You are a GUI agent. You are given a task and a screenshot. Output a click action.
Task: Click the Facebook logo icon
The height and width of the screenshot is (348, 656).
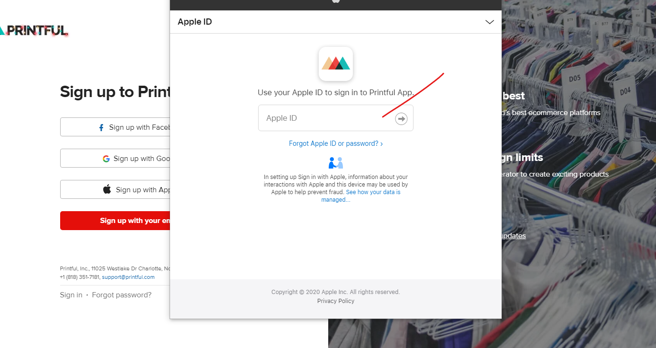(101, 127)
